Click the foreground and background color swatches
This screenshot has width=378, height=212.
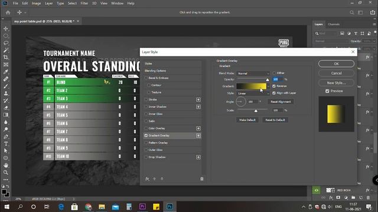[x=5, y=193]
